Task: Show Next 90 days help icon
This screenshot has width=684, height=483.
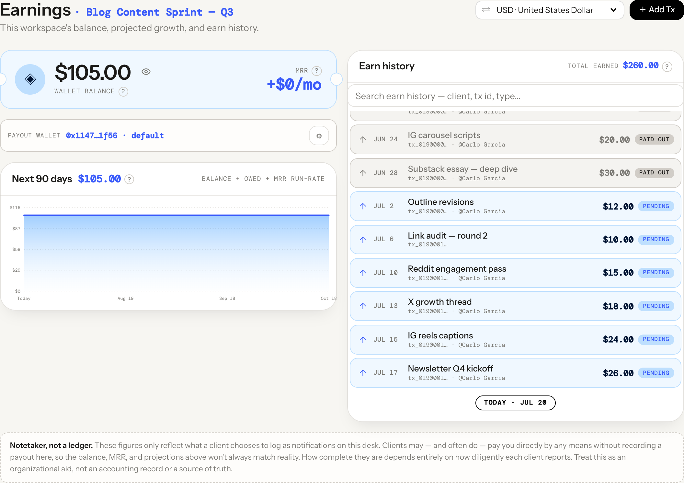Action: tap(129, 179)
